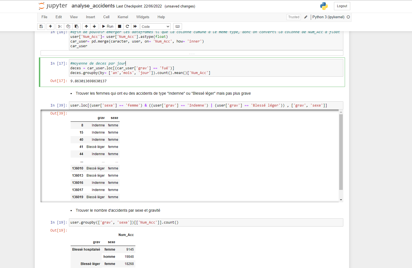Screen dimensions: 412x268
Task: Open the Kernel menu
Action: pos(123,17)
